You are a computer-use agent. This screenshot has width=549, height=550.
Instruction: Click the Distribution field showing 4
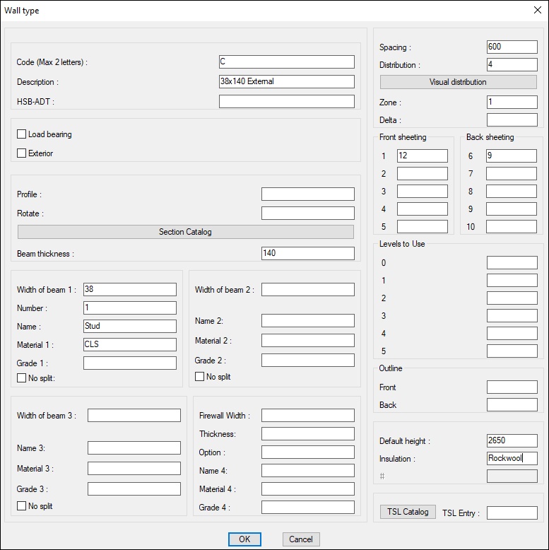(x=512, y=64)
